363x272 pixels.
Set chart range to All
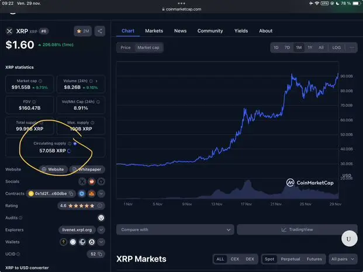tap(321, 48)
